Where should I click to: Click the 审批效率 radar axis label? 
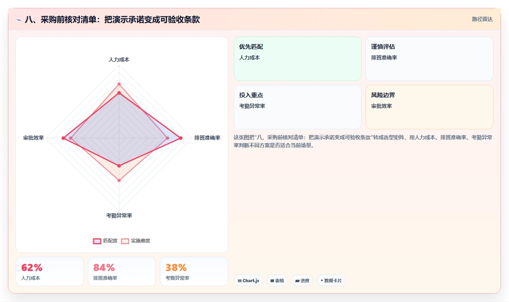pyautogui.click(x=33, y=138)
